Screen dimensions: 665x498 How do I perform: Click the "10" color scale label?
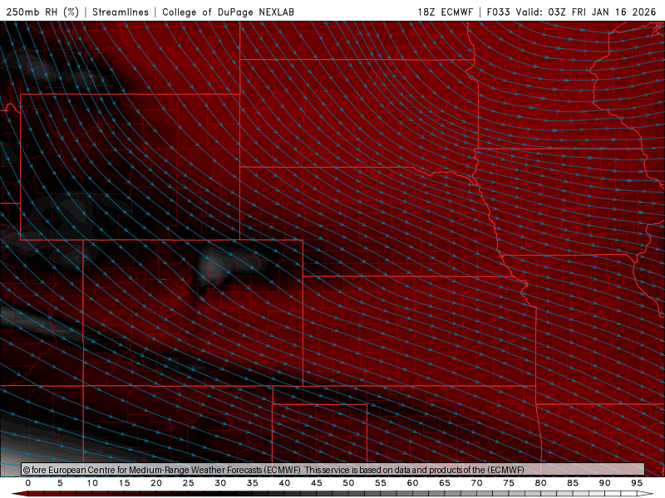pos(92,483)
